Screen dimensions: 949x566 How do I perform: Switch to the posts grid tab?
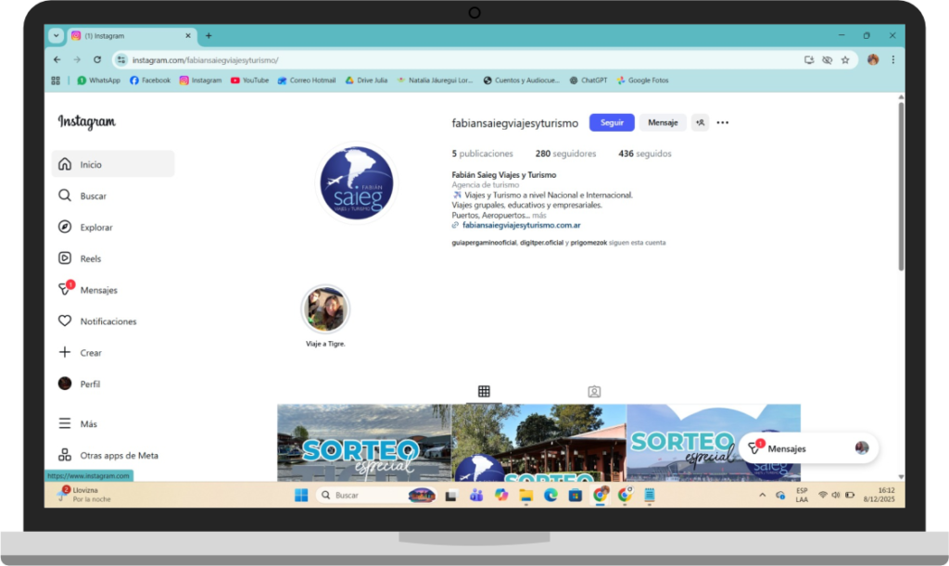484,392
